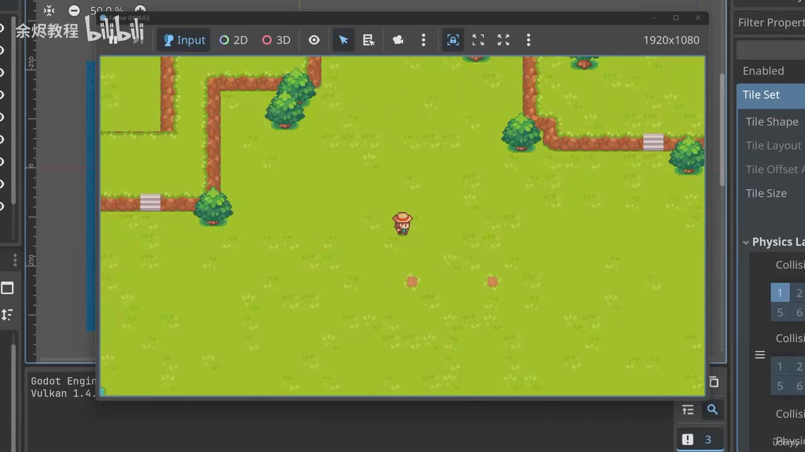The image size is (805, 452).
Task: Click the left dock three-dot handle
Action: click(15, 260)
